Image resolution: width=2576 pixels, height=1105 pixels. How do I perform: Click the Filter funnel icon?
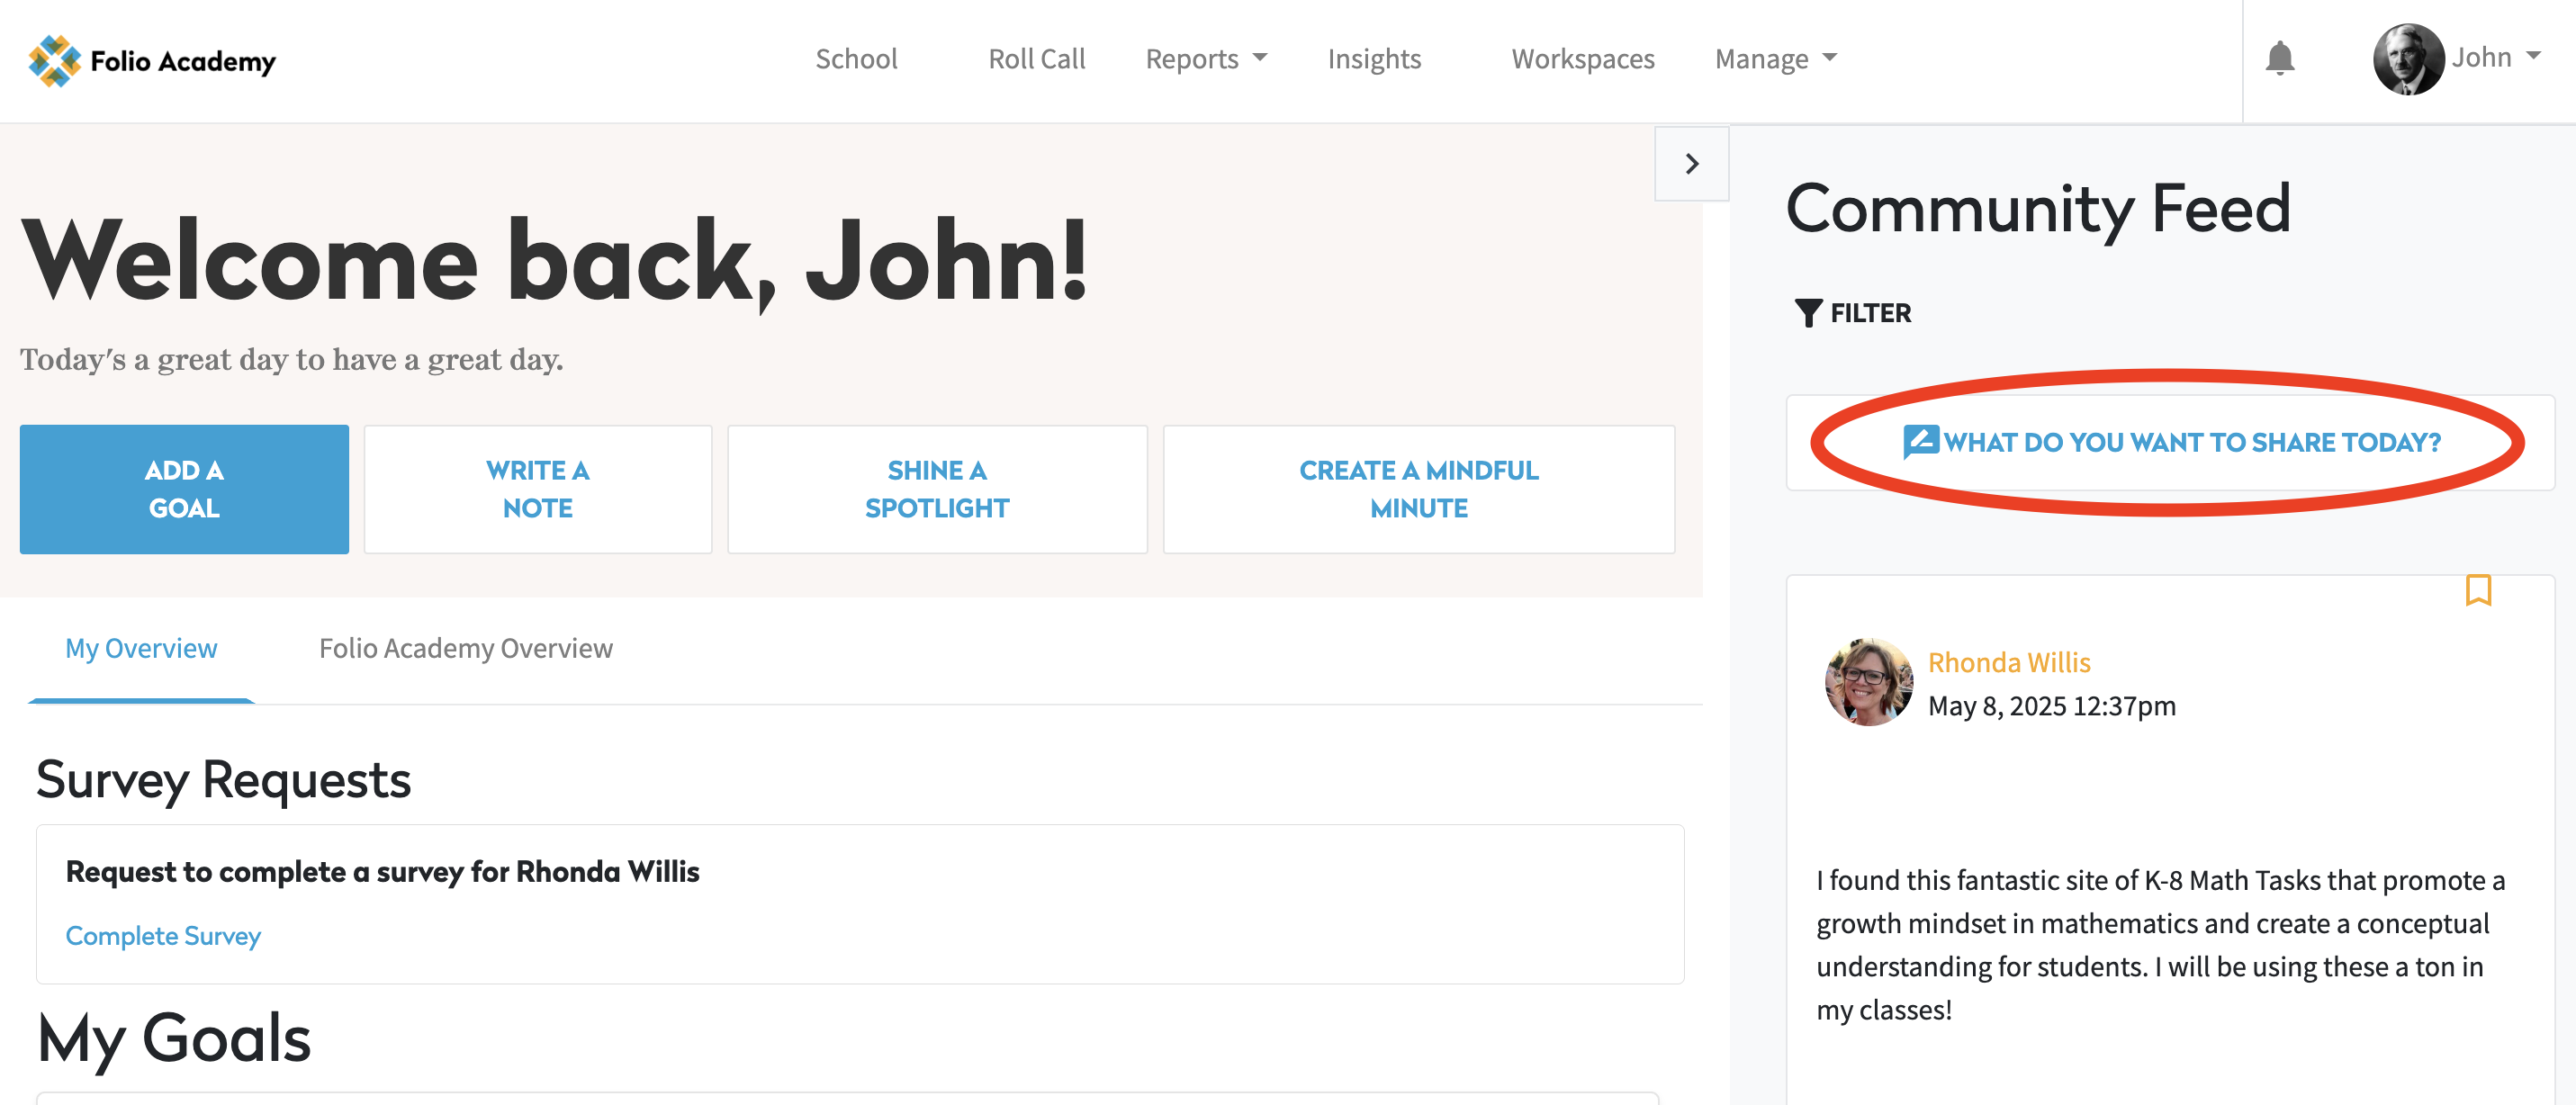point(1807,313)
